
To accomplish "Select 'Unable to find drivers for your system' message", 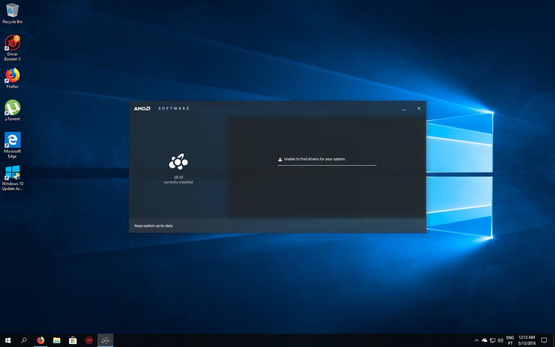I will (315, 159).
